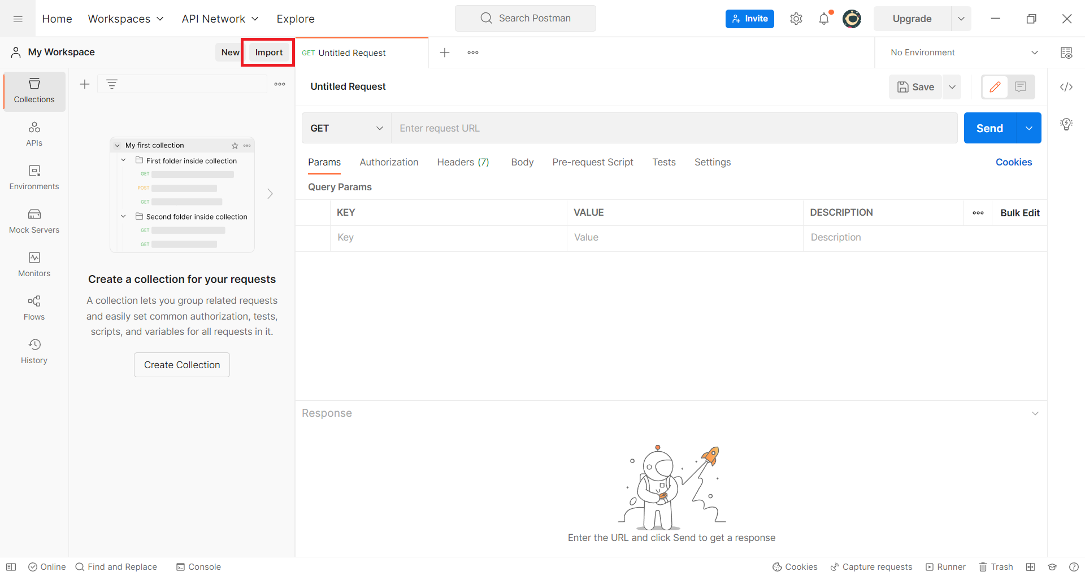Switch to the Authorization tab
The width and height of the screenshot is (1085, 576).
(x=389, y=162)
